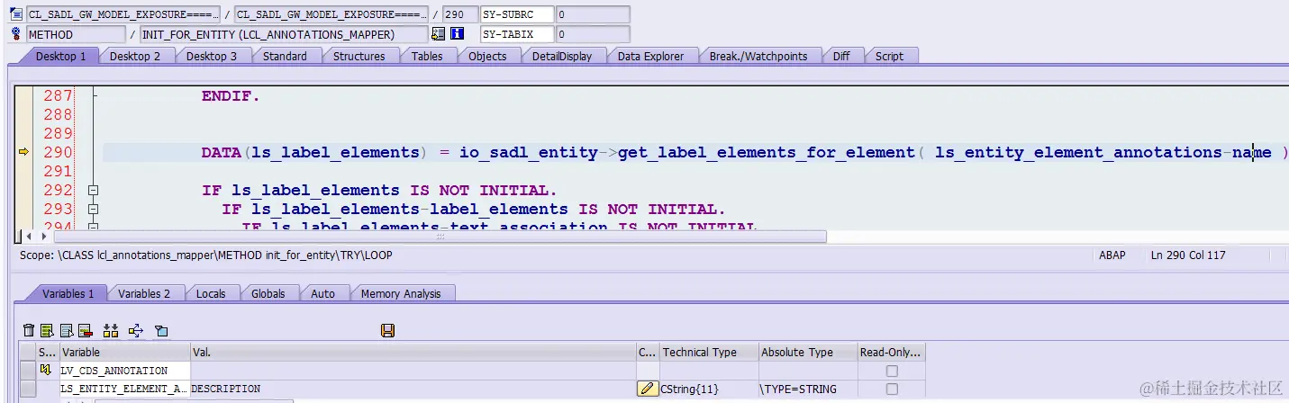Image resolution: width=1289 pixels, height=403 pixels.
Task: Click the code editor scroll right arrow
Action: [x=42, y=237]
